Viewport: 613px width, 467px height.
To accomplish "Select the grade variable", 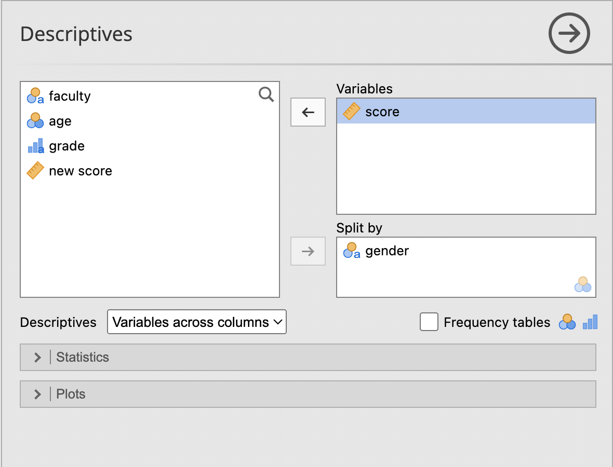I will click(x=66, y=146).
